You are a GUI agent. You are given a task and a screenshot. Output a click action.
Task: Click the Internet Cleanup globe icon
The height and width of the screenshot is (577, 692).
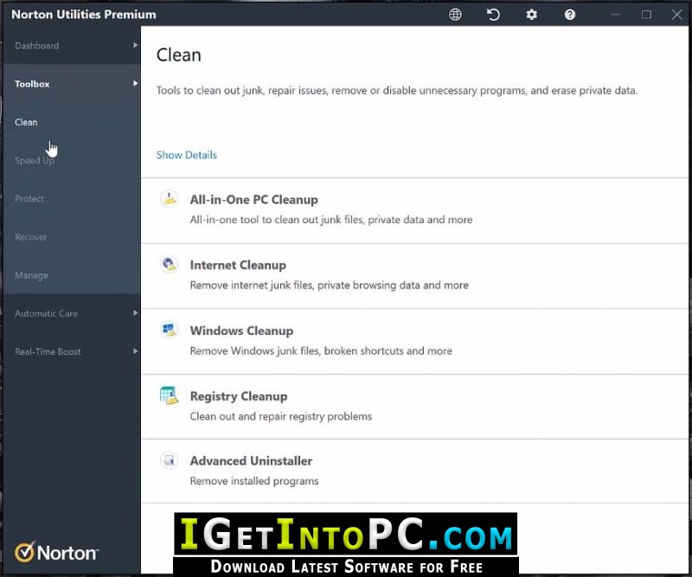(x=169, y=265)
